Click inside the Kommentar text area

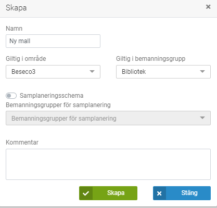(x=108, y=164)
